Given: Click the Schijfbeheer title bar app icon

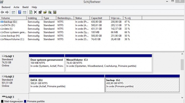Looking at the screenshot, I should pyautogui.click(x=2, y=2).
